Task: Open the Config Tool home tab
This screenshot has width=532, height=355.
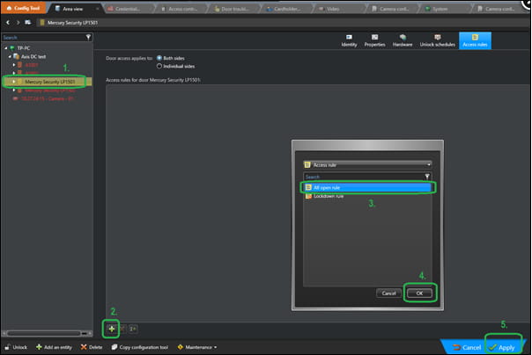Action: click(23, 8)
